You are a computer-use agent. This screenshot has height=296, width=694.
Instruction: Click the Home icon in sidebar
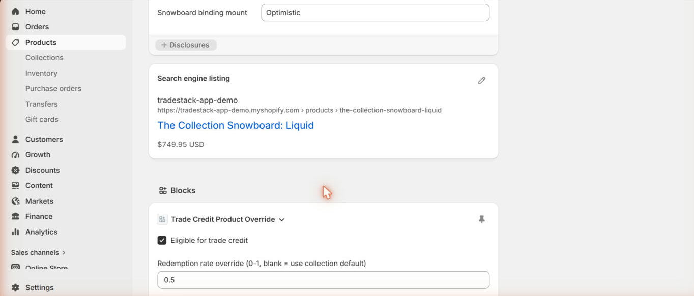[15, 11]
